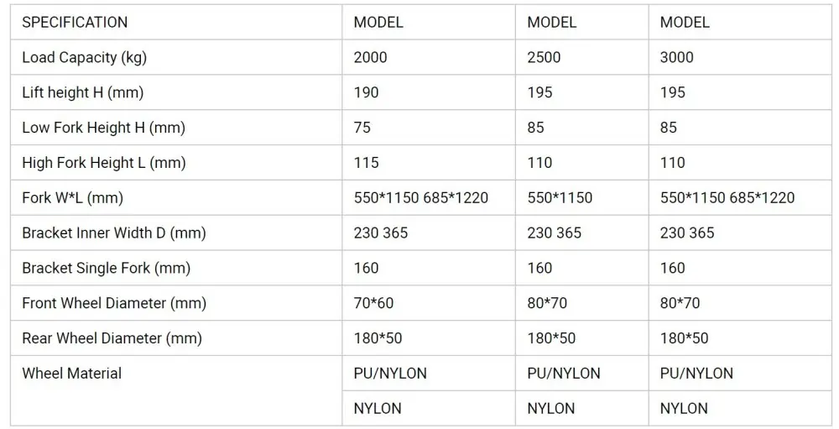Click the MODEL header above 2000
The height and width of the screenshot is (429, 839).
[x=378, y=23]
